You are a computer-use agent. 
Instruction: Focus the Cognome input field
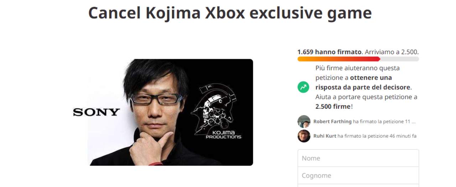pos(358,176)
